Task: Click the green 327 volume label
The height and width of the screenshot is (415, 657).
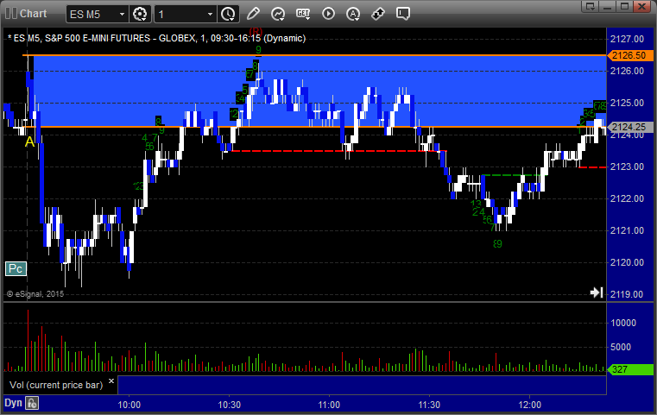Action: tap(630, 369)
